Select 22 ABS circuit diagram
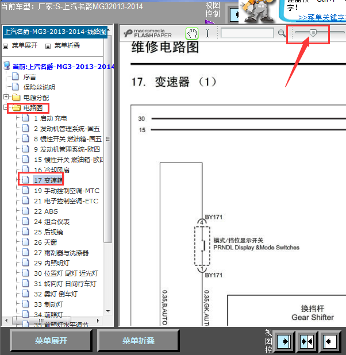 point(45,211)
